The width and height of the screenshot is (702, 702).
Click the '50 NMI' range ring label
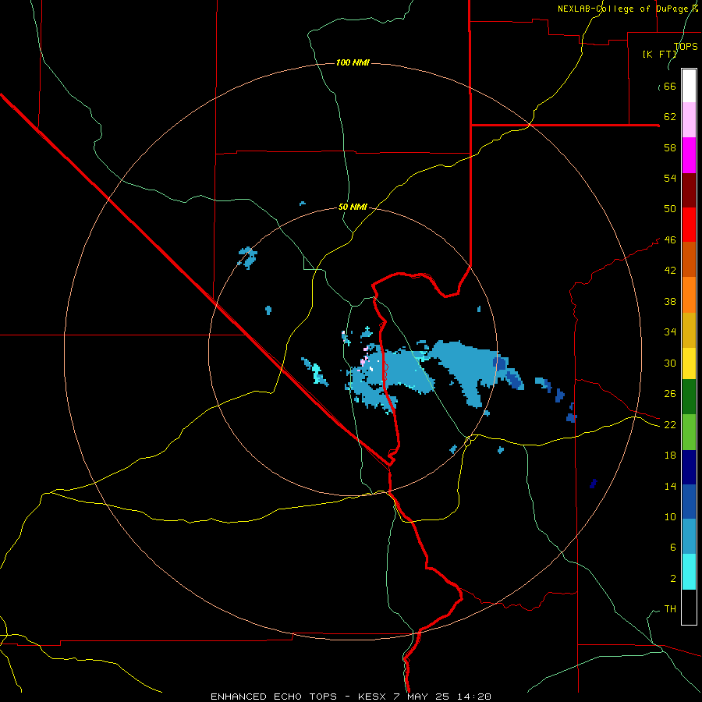(x=353, y=207)
